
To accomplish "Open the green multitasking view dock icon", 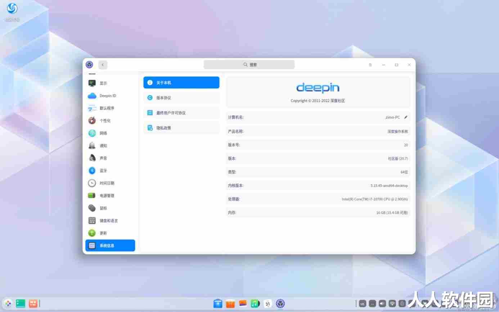I will pyautogui.click(x=21, y=303).
